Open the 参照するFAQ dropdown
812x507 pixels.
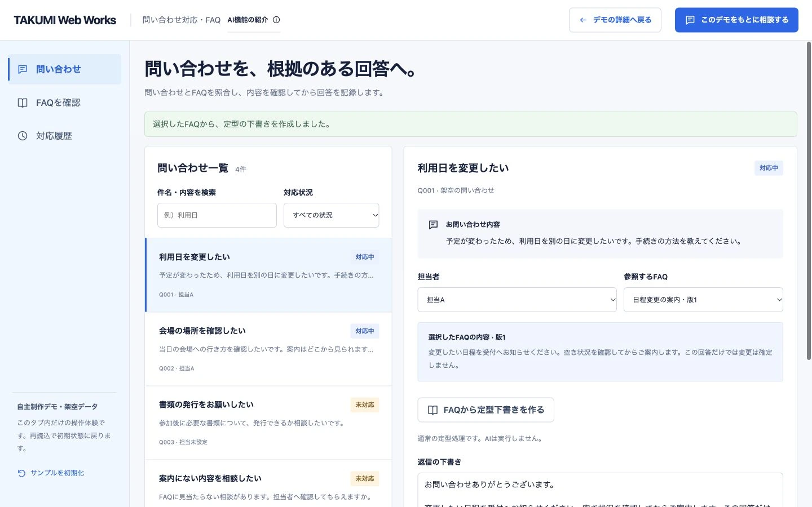pyautogui.click(x=703, y=300)
